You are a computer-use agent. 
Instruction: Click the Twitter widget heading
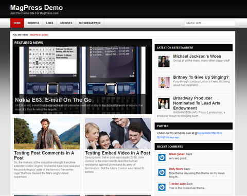tap(163, 126)
